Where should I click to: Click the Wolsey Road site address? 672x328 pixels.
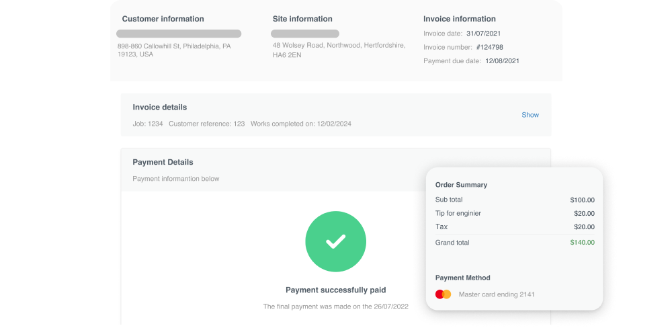339,50
